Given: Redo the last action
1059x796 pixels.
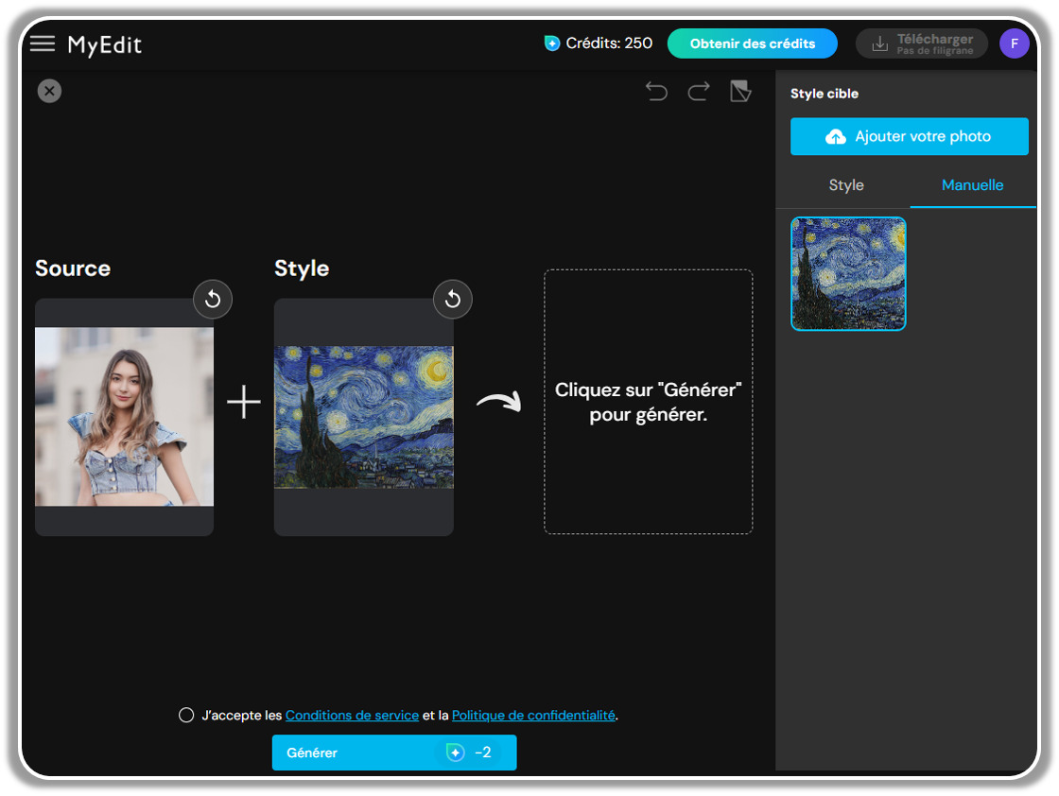Looking at the screenshot, I should tap(699, 90).
